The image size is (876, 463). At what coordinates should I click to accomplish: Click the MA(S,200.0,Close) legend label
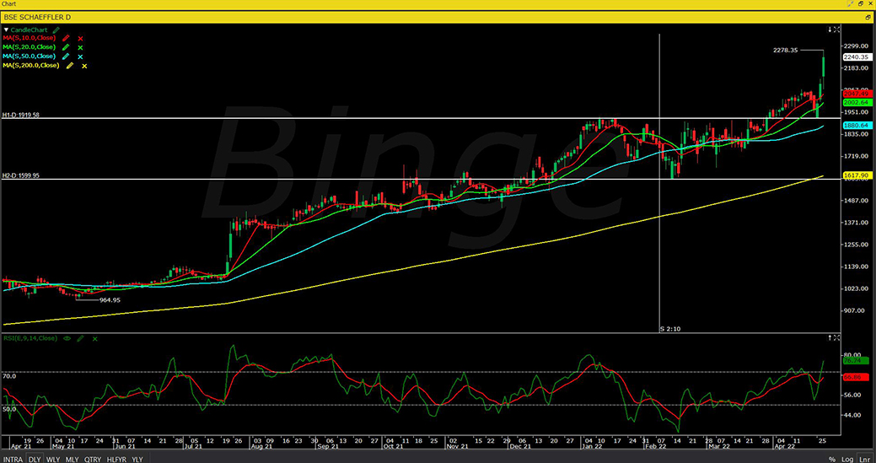[31, 65]
